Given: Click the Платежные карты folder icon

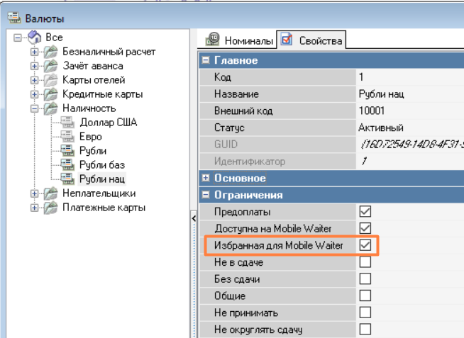Looking at the screenshot, I should pyautogui.click(x=50, y=208).
